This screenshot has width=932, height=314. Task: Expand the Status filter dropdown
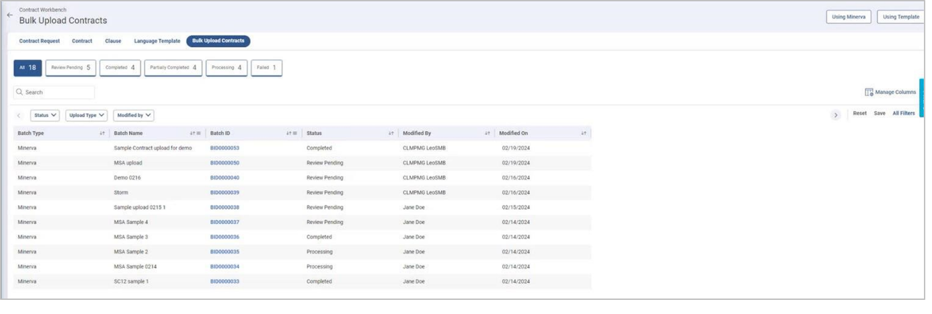46,116
